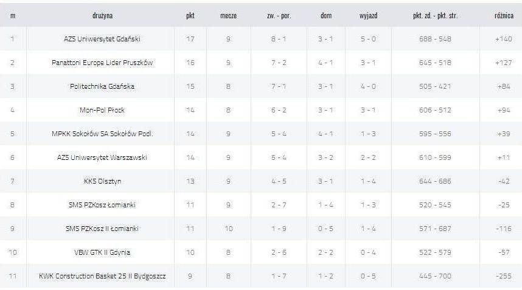Open VBW GTK II Gdynia team
The width and height of the screenshot is (522, 290).
pyautogui.click(x=102, y=252)
